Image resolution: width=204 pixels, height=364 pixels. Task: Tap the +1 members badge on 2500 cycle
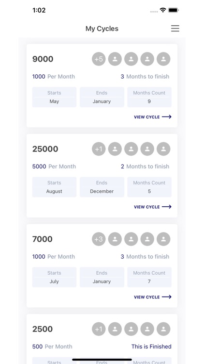point(99,329)
